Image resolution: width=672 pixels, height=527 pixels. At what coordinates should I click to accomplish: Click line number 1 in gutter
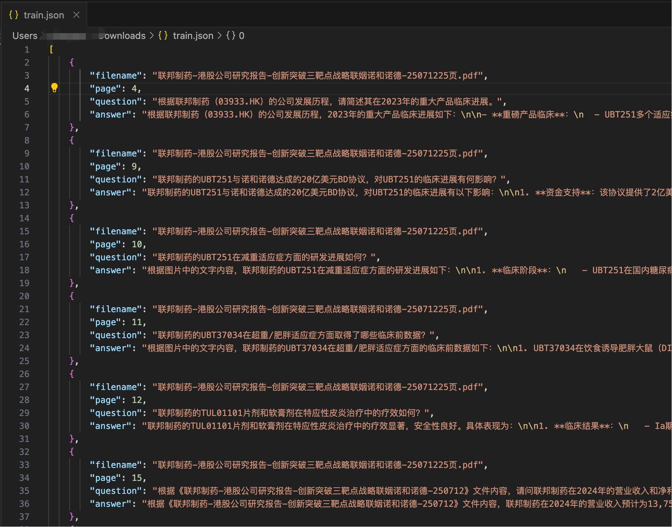click(27, 50)
